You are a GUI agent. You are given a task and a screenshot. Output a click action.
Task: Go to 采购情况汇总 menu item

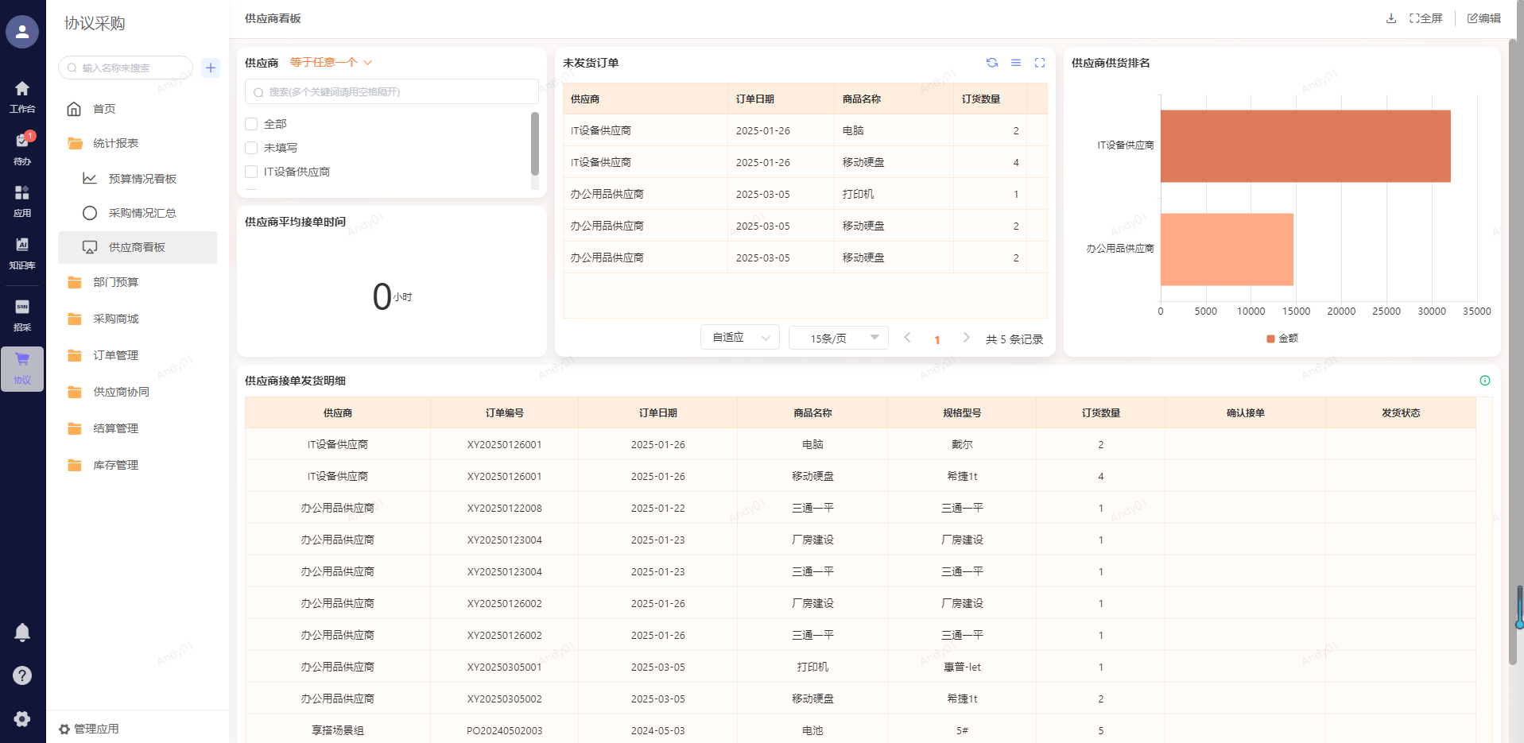[x=142, y=213]
